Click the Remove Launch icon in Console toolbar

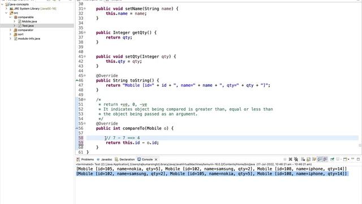coord(290,159)
